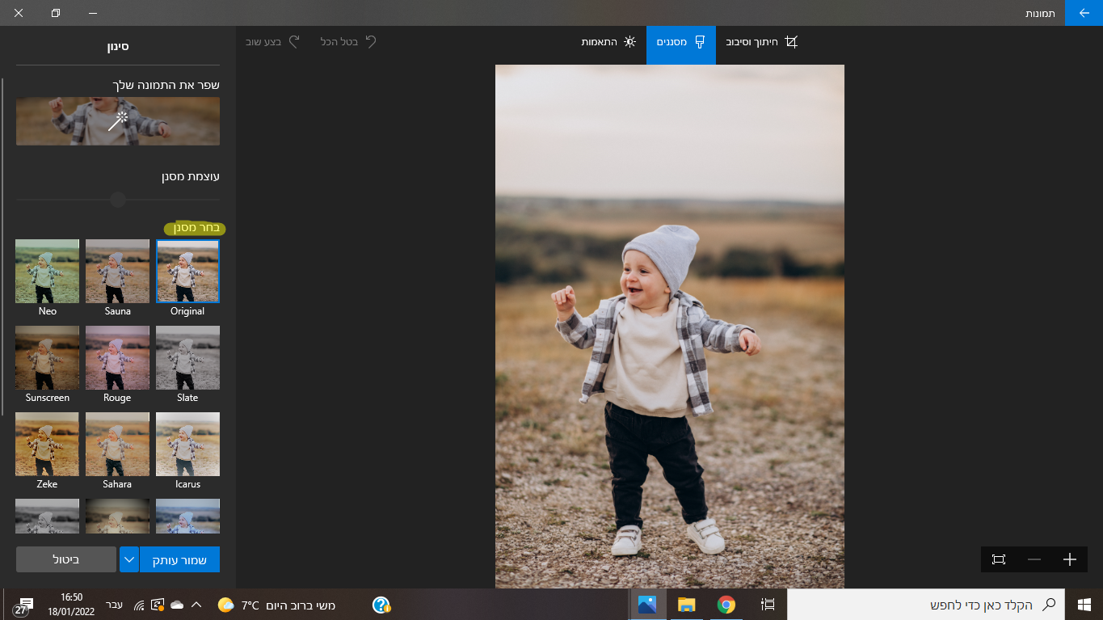Go back using the blue arrow button
Screen dimensions: 1103x620
(1084, 13)
